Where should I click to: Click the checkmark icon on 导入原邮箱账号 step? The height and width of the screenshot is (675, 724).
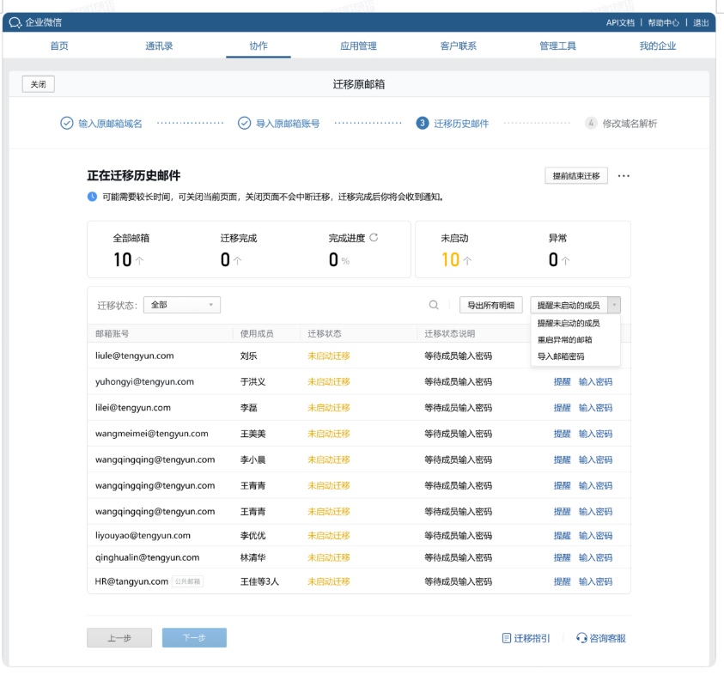(x=244, y=123)
